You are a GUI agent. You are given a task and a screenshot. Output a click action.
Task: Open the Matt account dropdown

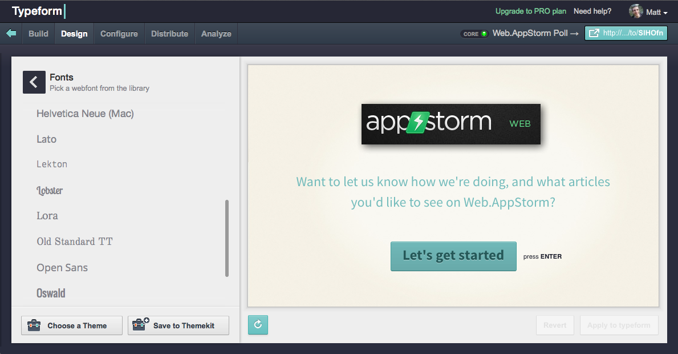[657, 12]
